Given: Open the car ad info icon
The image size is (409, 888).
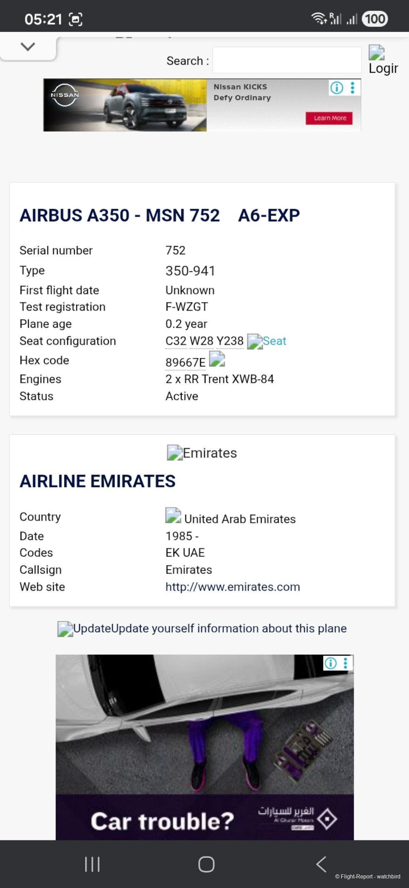Looking at the screenshot, I should pyautogui.click(x=331, y=663).
